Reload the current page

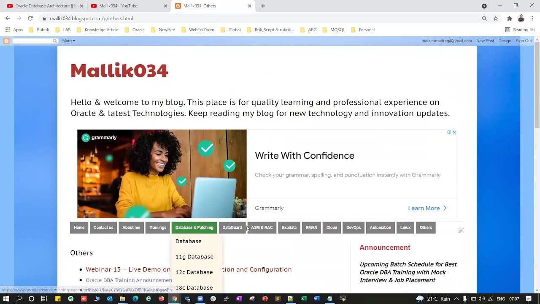pos(30,19)
